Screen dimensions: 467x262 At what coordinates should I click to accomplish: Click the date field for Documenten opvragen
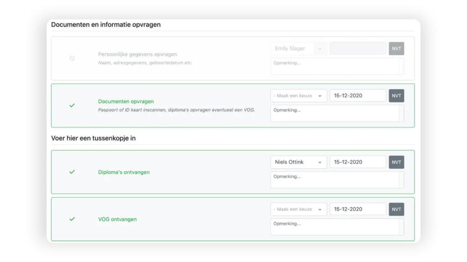(x=358, y=96)
